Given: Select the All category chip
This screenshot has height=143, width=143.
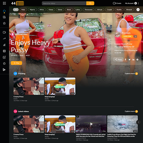Looking at the screenshot, I should coord(16,10).
